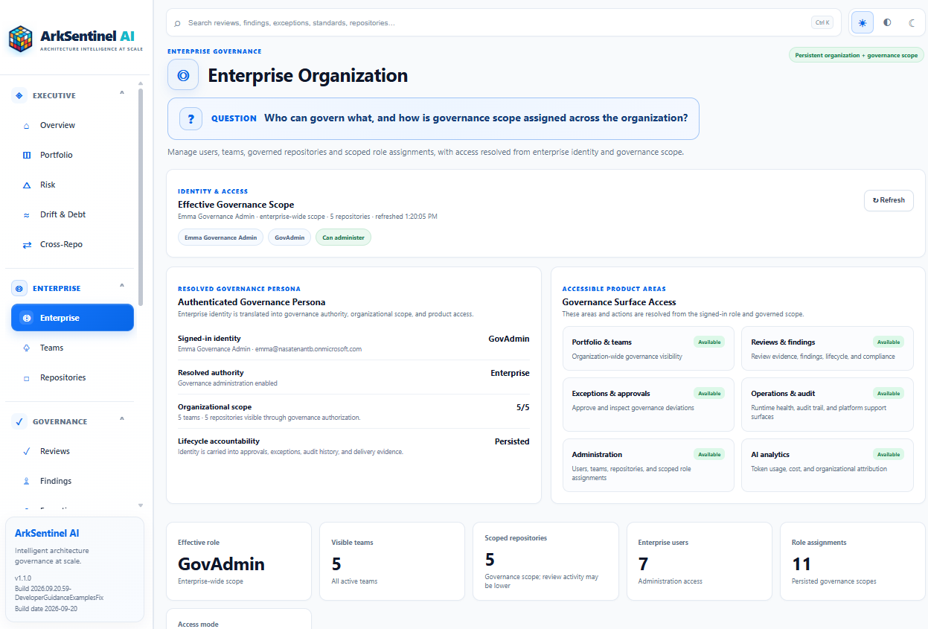Click the Build date 2026-09-20 text
Viewport: 928px width, 629px height.
(x=46, y=609)
